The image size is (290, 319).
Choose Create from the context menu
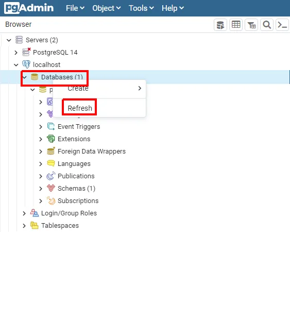[x=99, y=89]
